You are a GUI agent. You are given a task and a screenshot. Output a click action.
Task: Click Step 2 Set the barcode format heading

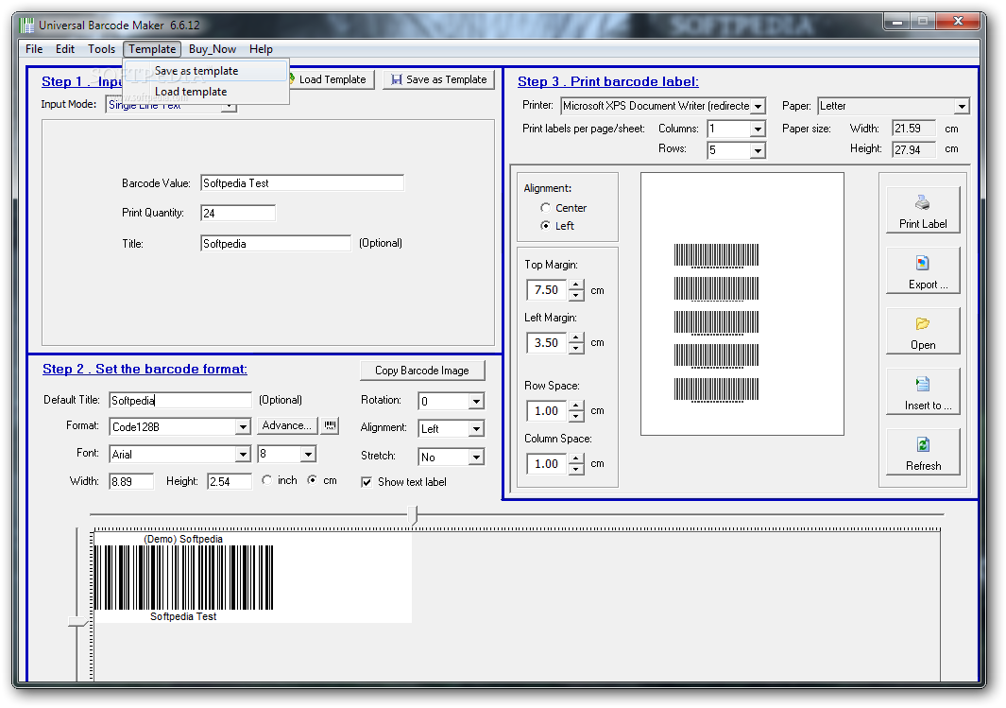145,369
